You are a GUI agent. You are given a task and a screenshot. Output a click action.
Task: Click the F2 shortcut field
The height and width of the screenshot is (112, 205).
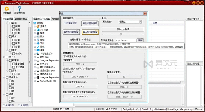point(124,77)
